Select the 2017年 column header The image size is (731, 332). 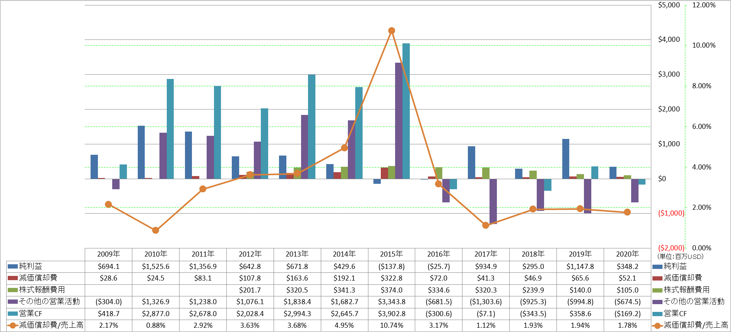(486, 254)
